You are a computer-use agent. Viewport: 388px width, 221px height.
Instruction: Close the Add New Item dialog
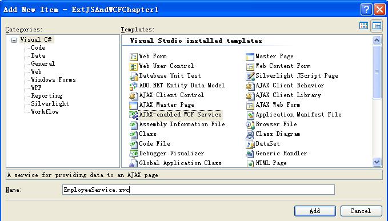point(379,10)
